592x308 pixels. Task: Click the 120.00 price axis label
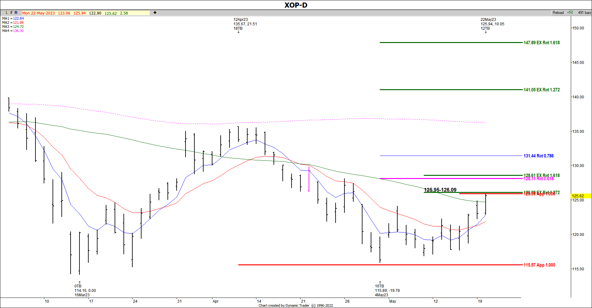click(x=578, y=235)
